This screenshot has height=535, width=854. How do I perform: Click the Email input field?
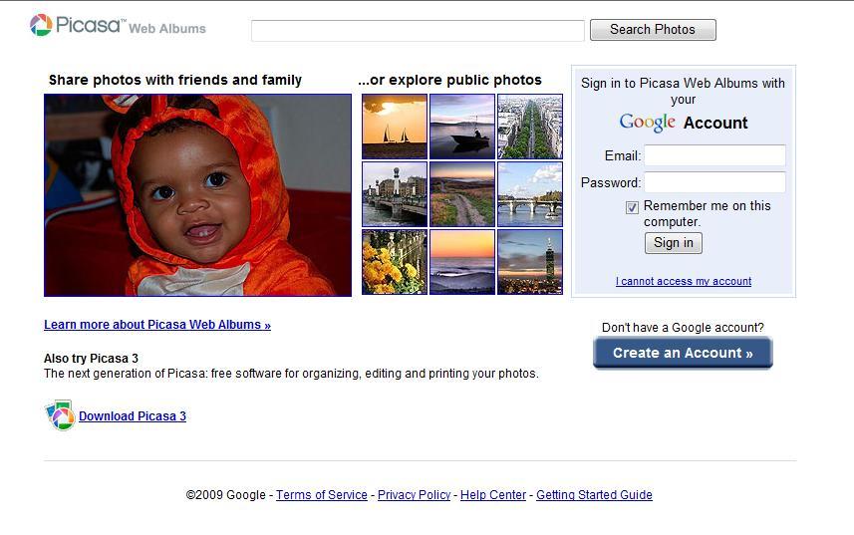(714, 155)
